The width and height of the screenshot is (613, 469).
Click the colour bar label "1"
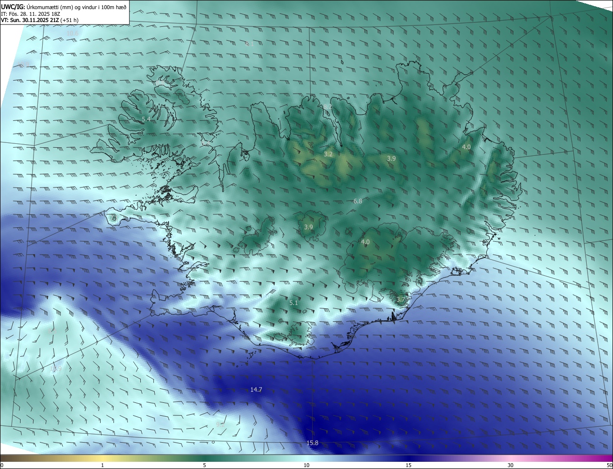[x=102, y=465]
